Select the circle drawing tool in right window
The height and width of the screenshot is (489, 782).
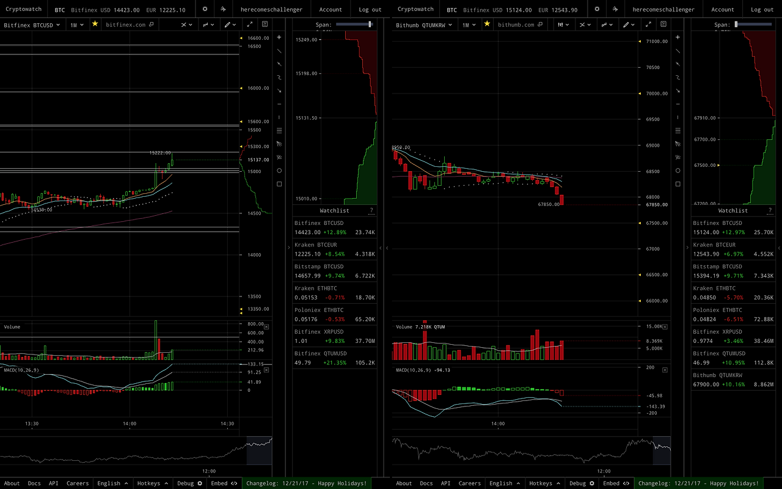tap(678, 171)
